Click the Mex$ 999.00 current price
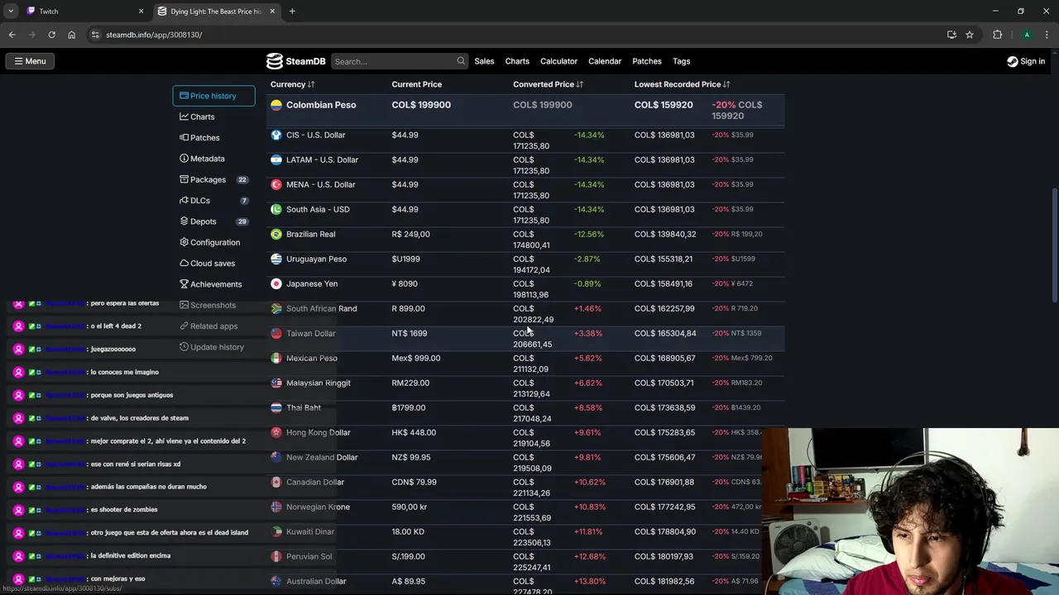This screenshot has height=595, width=1059. point(416,358)
